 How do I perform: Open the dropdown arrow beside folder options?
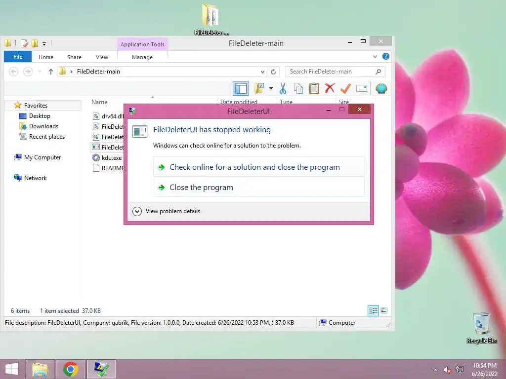pos(271,88)
